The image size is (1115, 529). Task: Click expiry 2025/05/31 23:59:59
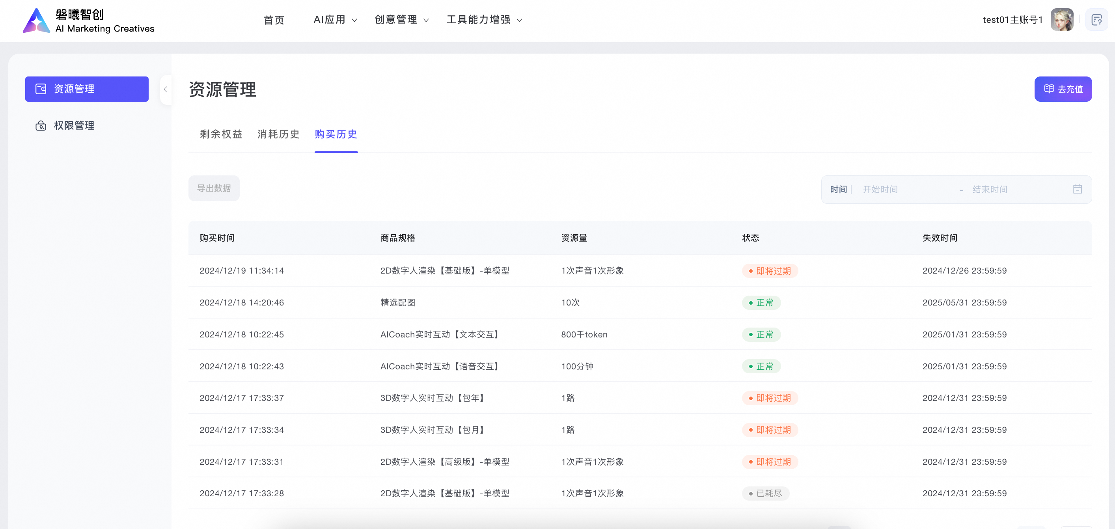[x=964, y=303]
